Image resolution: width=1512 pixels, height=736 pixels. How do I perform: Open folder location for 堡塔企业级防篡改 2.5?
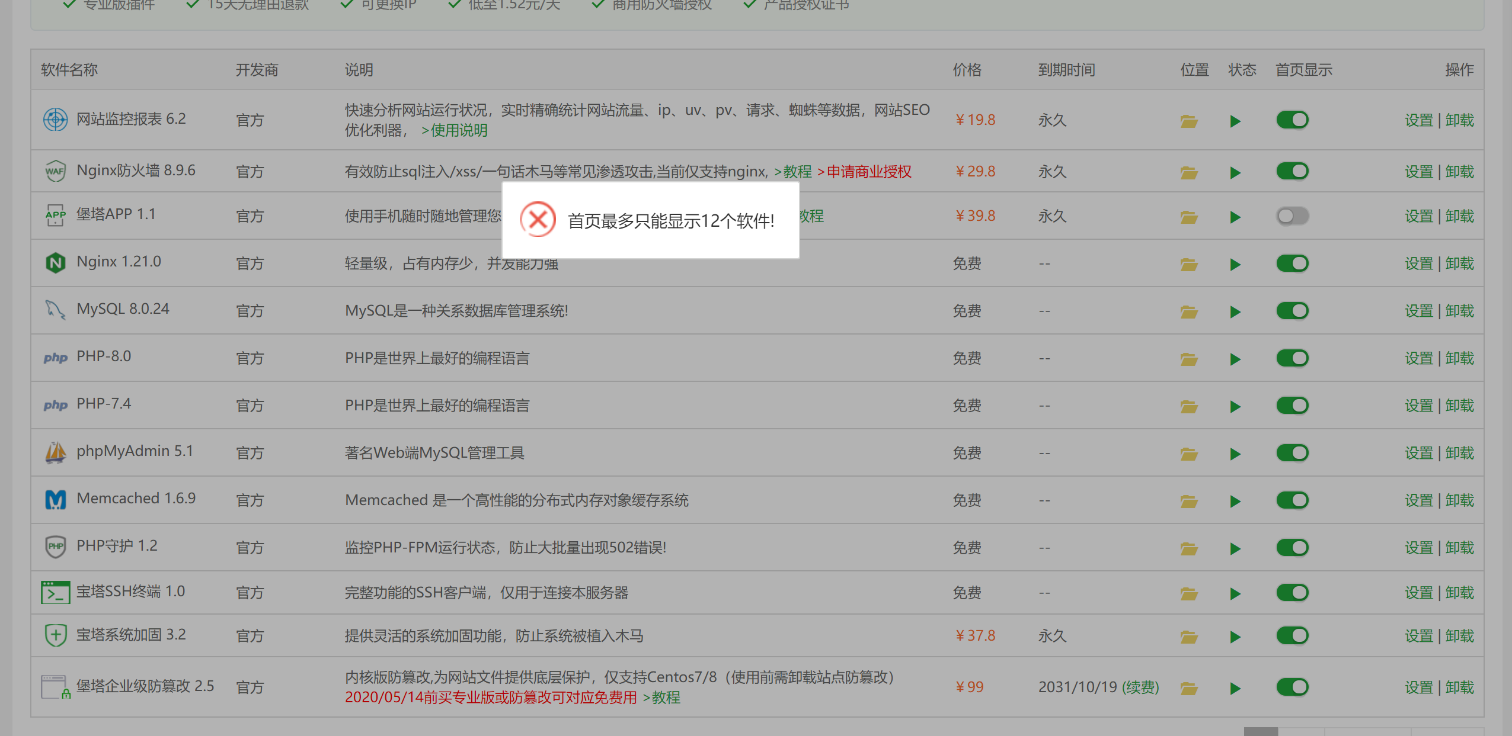[1189, 689]
